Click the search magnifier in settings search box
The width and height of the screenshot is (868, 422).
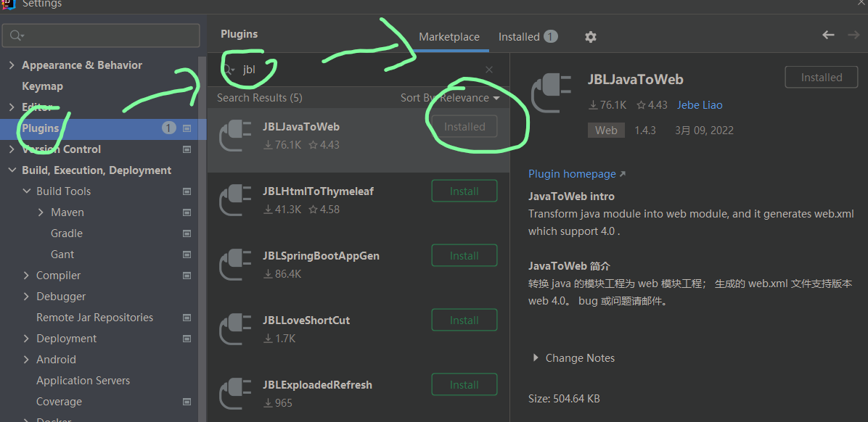[x=16, y=36]
